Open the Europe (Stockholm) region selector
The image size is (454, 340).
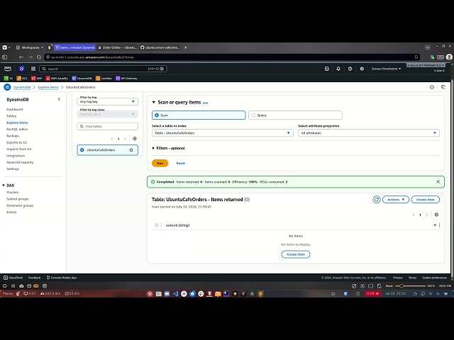pos(386,69)
